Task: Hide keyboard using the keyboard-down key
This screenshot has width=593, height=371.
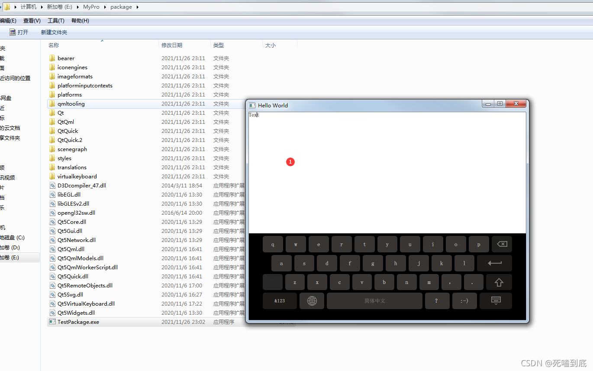Action: point(496,301)
